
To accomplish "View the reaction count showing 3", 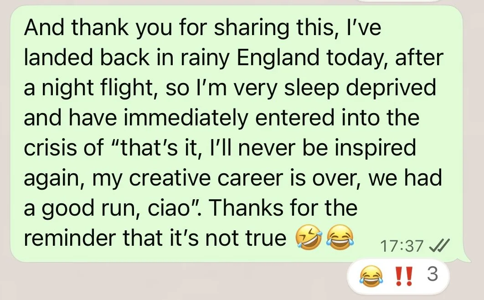I will [x=433, y=274].
